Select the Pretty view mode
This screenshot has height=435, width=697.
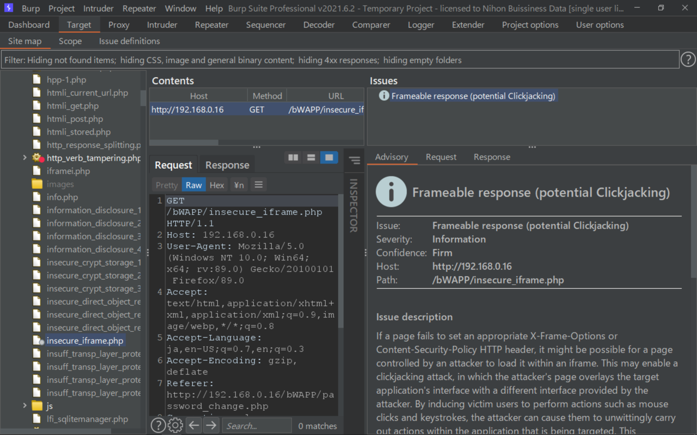point(167,185)
